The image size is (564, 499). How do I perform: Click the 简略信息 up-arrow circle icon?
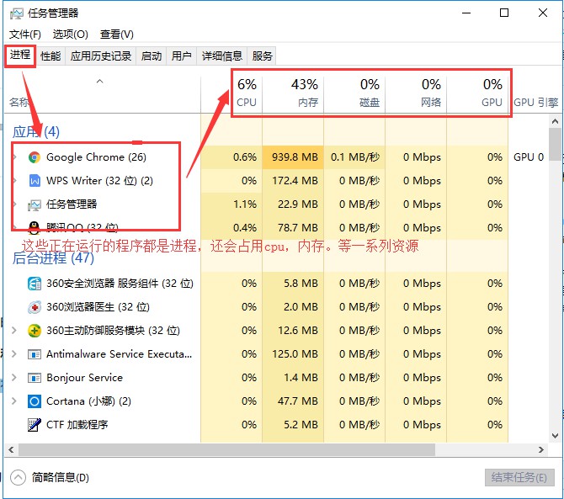[18, 478]
